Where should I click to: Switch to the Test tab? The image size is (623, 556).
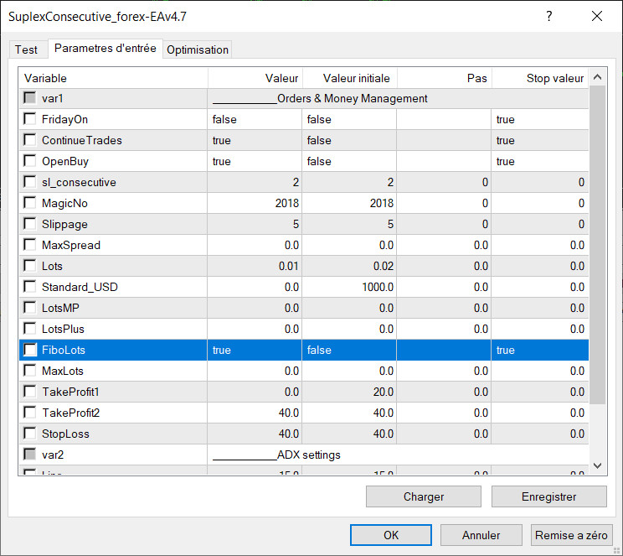[26, 49]
